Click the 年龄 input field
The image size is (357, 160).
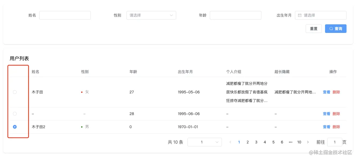[x=235, y=15]
